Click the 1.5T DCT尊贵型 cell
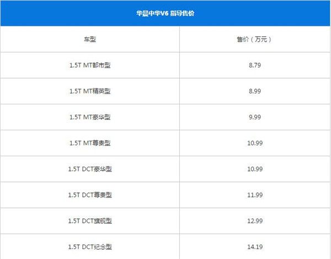The width and height of the screenshot is (331, 259). coord(90,195)
